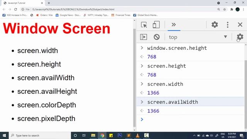
Task: Bookmark this page with star icon
Action: click(x=225, y=9)
